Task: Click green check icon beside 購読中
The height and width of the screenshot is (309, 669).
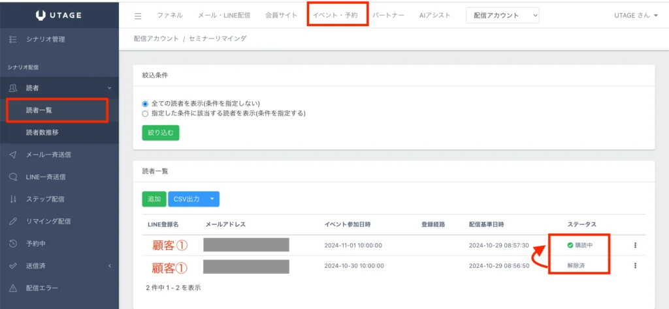Action: pyautogui.click(x=570, y=245)
